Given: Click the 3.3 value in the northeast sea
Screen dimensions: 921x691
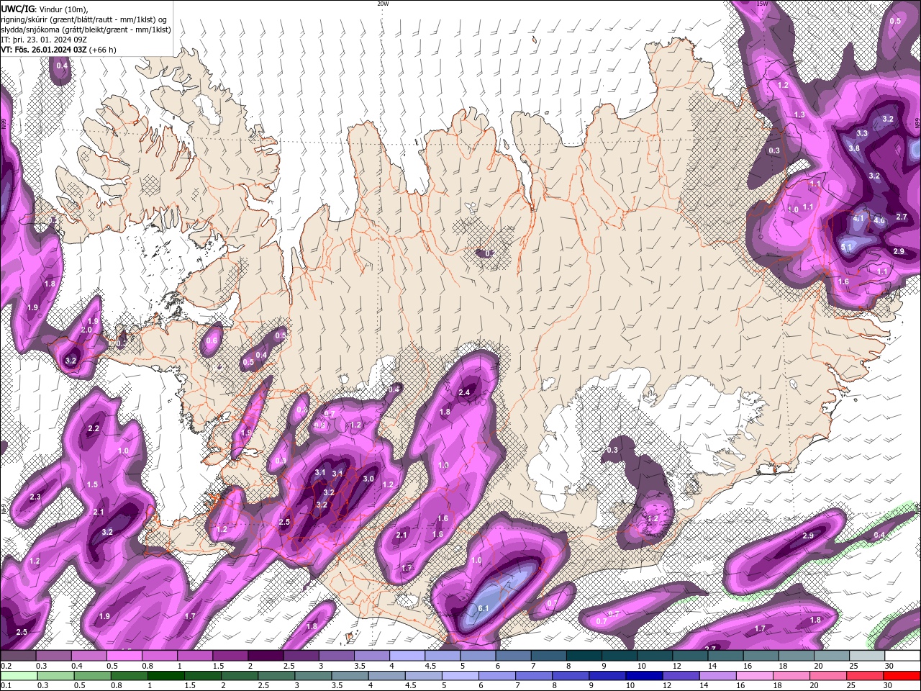Looking at the screenshot, I should (862, 133).
